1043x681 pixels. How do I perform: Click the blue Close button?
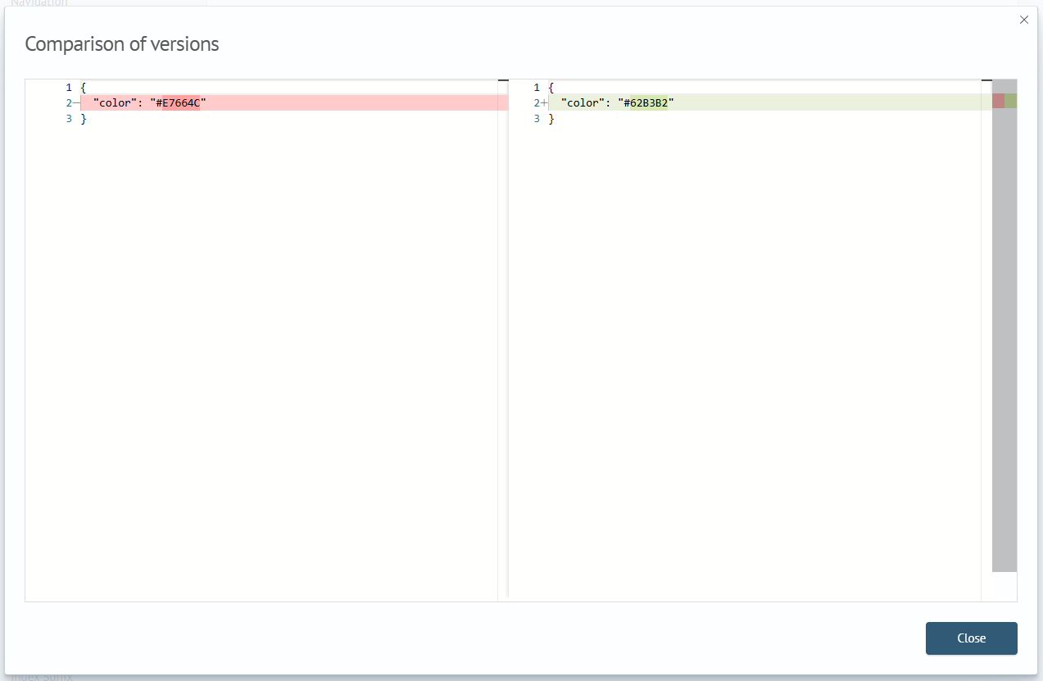tap(971, 638)
